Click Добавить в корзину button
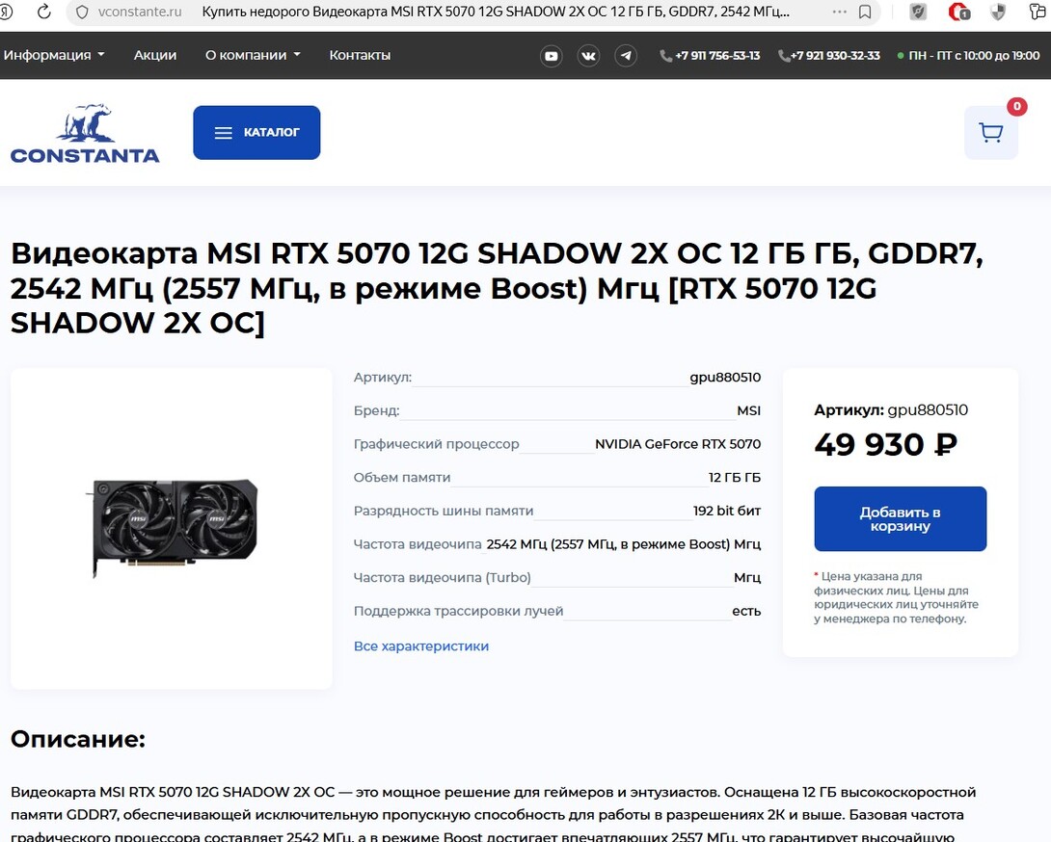Screen dimensions: 1051x842 click(x=901, y=519)
